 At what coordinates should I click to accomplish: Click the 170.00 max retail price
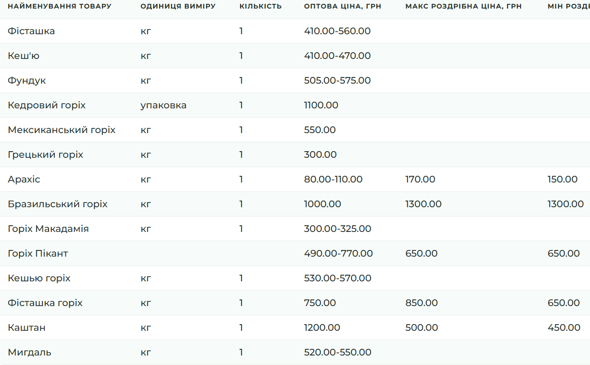420,179
